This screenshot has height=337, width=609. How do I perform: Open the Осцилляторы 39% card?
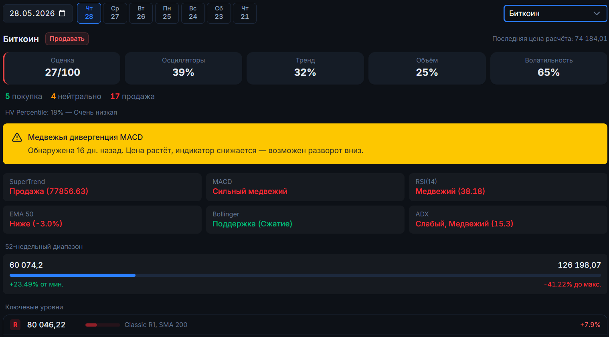coord(183,68)
